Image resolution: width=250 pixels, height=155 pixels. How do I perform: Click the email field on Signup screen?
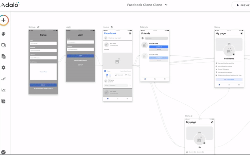coord(43,43)
